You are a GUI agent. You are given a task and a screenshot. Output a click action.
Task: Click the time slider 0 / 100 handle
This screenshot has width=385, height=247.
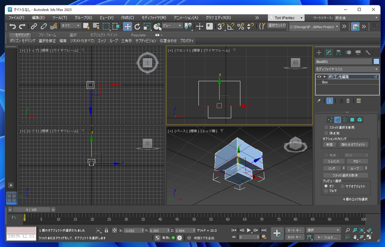coord(31,210)
